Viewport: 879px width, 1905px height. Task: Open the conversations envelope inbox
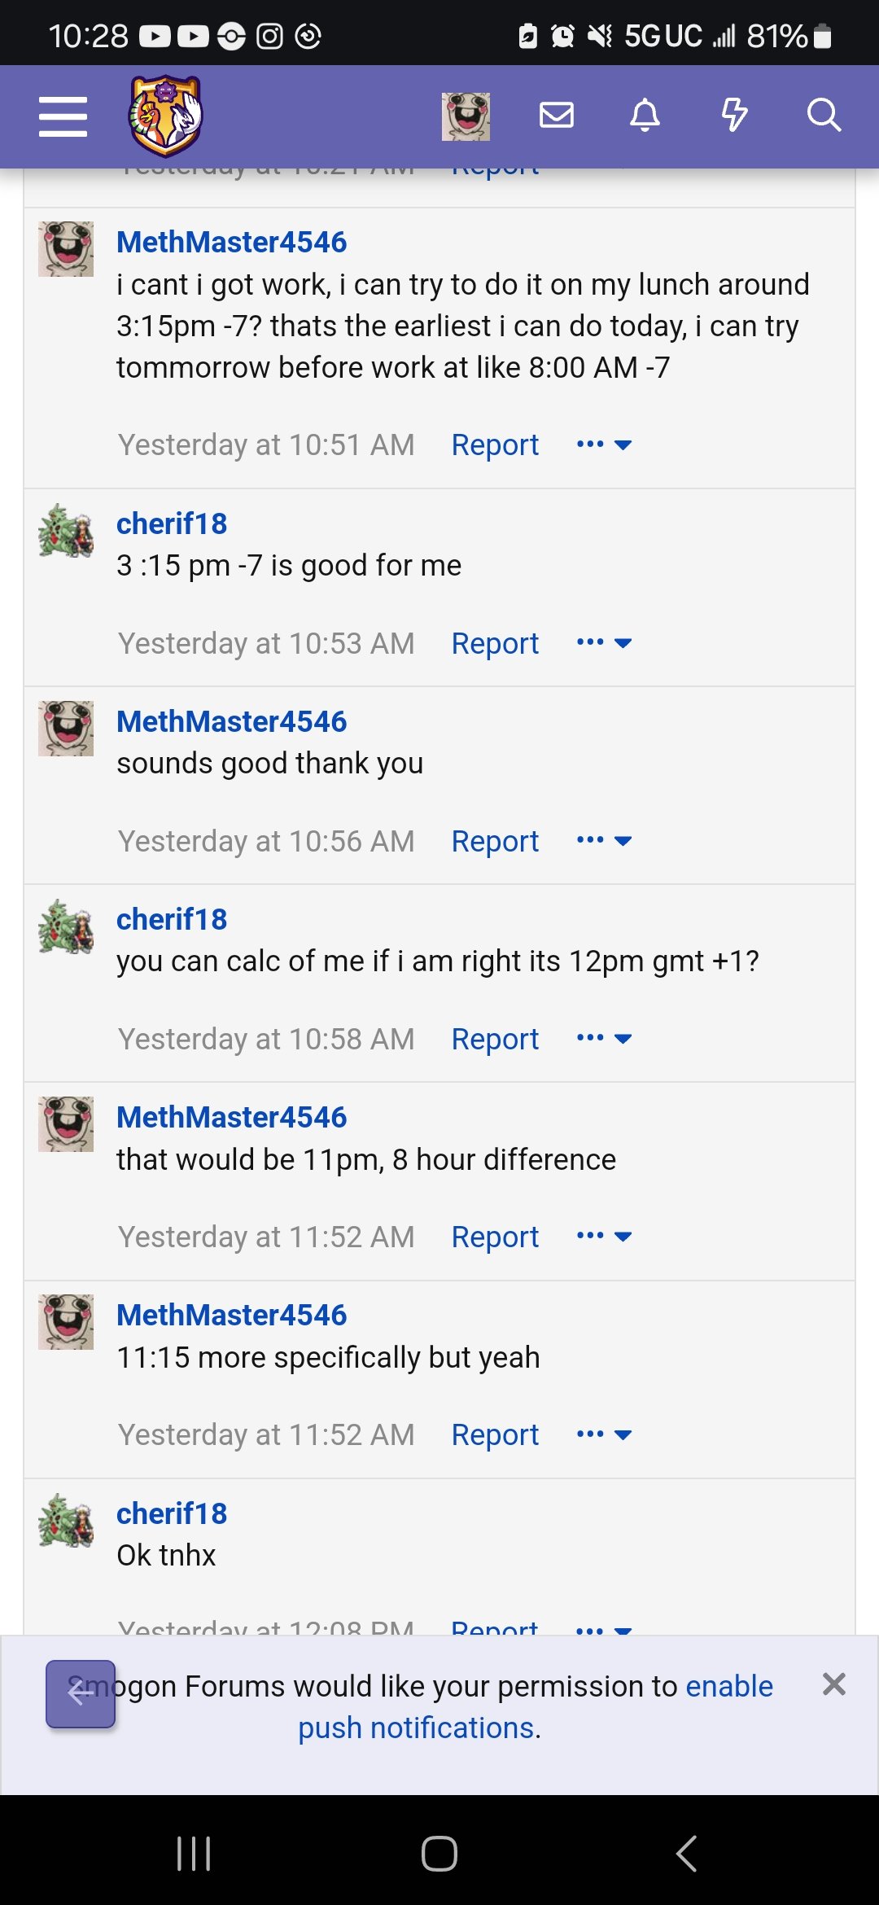point(557,116)
